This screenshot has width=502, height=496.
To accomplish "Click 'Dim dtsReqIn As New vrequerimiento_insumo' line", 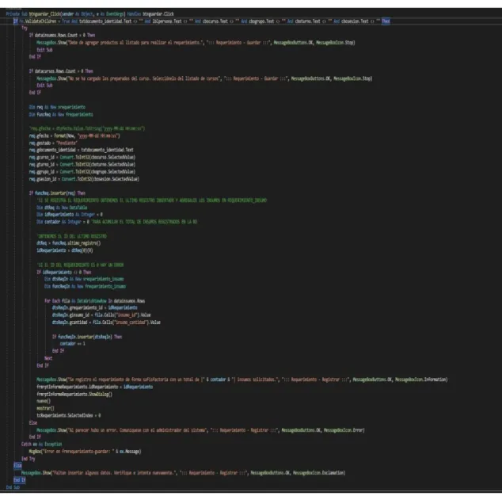I will click(84, 279).
